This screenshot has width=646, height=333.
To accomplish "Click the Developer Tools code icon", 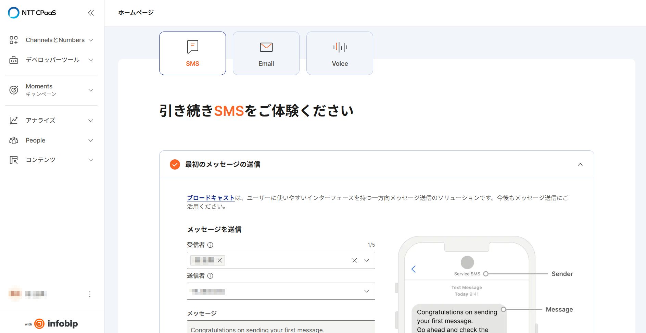I will point(14,60).
